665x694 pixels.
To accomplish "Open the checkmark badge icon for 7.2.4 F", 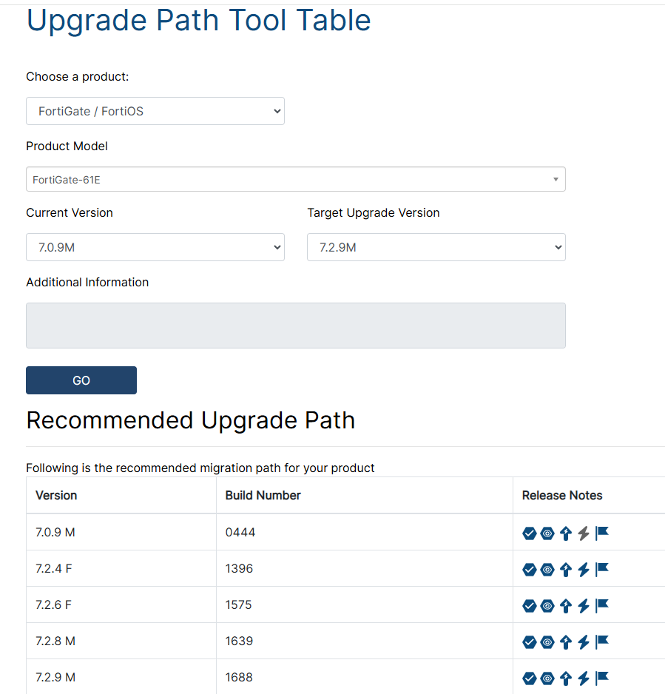I will coord(529,570).
